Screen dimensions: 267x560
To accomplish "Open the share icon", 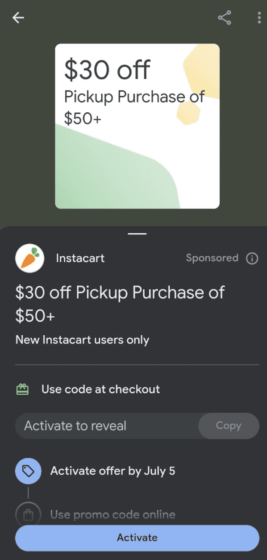I will (x=225, y=18).
